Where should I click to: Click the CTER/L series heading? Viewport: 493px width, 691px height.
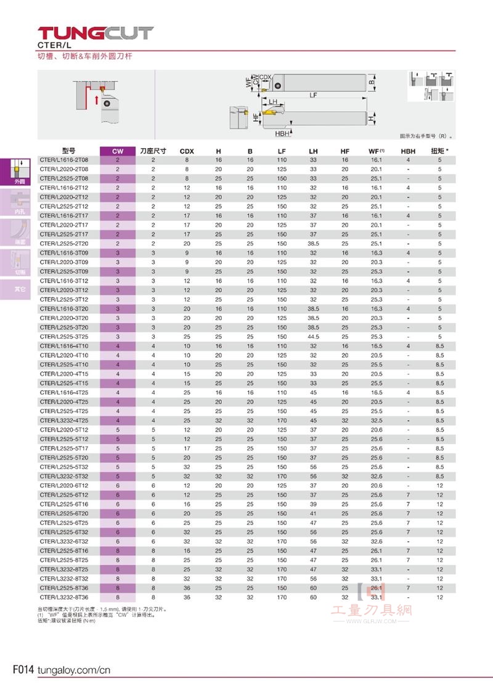54,46
